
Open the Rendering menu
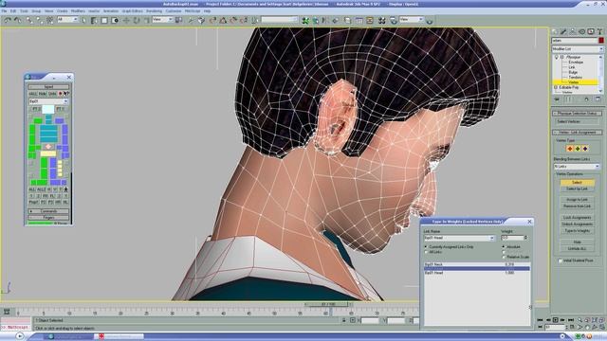pyautogui.click(x=154, y=11)
